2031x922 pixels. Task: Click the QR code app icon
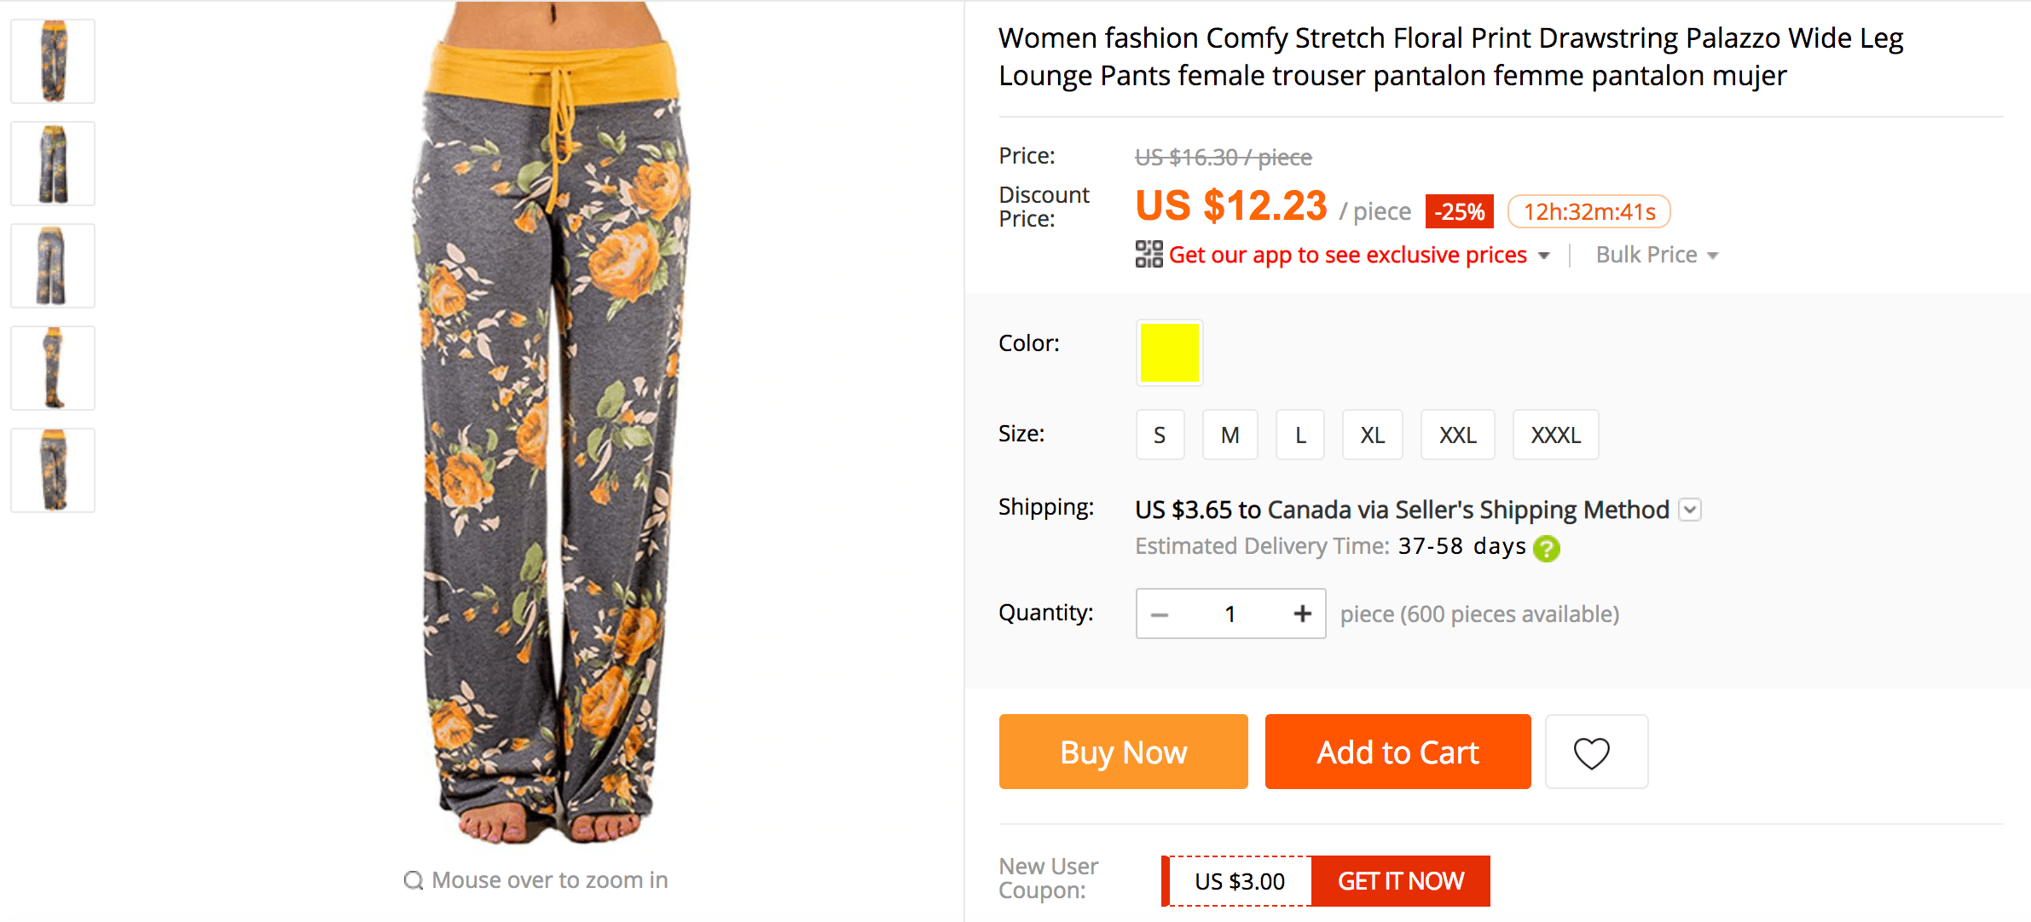[x=1149, y=254]
